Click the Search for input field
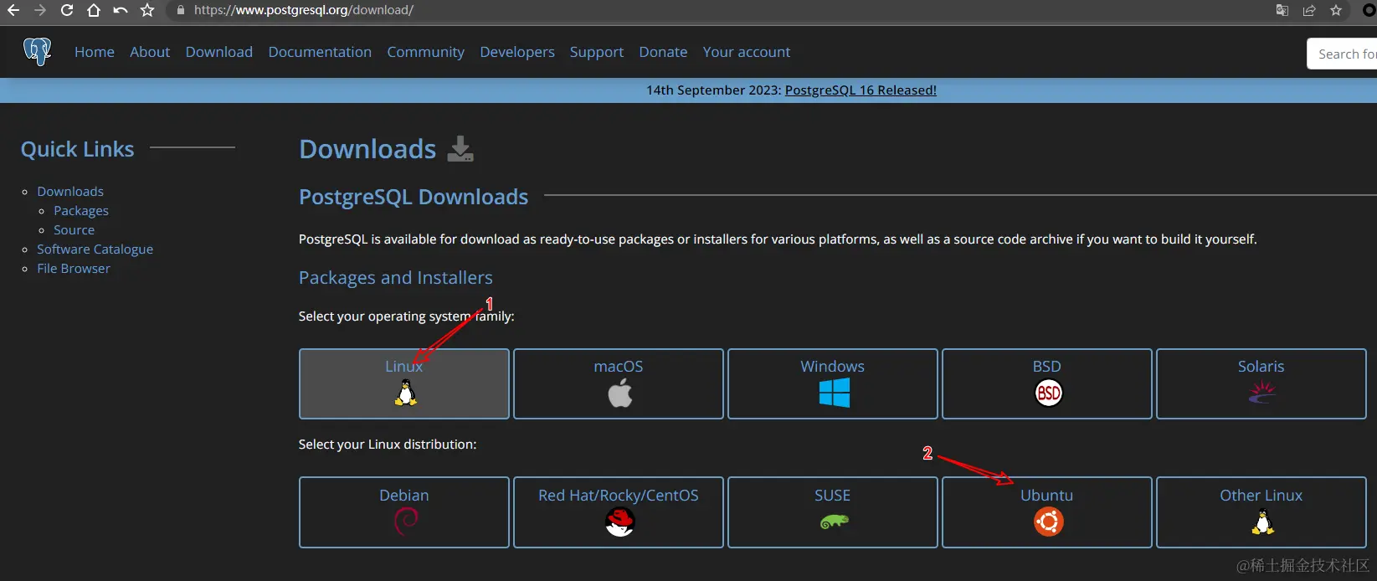Screen dimensions: 1377x581 tap(1342, 54)
